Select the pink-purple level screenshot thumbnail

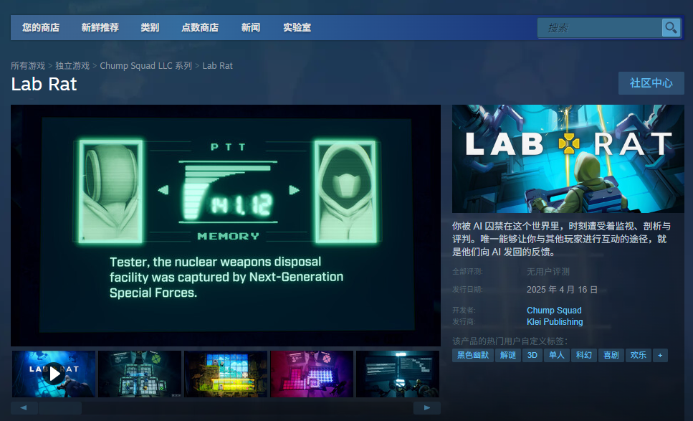312,374
